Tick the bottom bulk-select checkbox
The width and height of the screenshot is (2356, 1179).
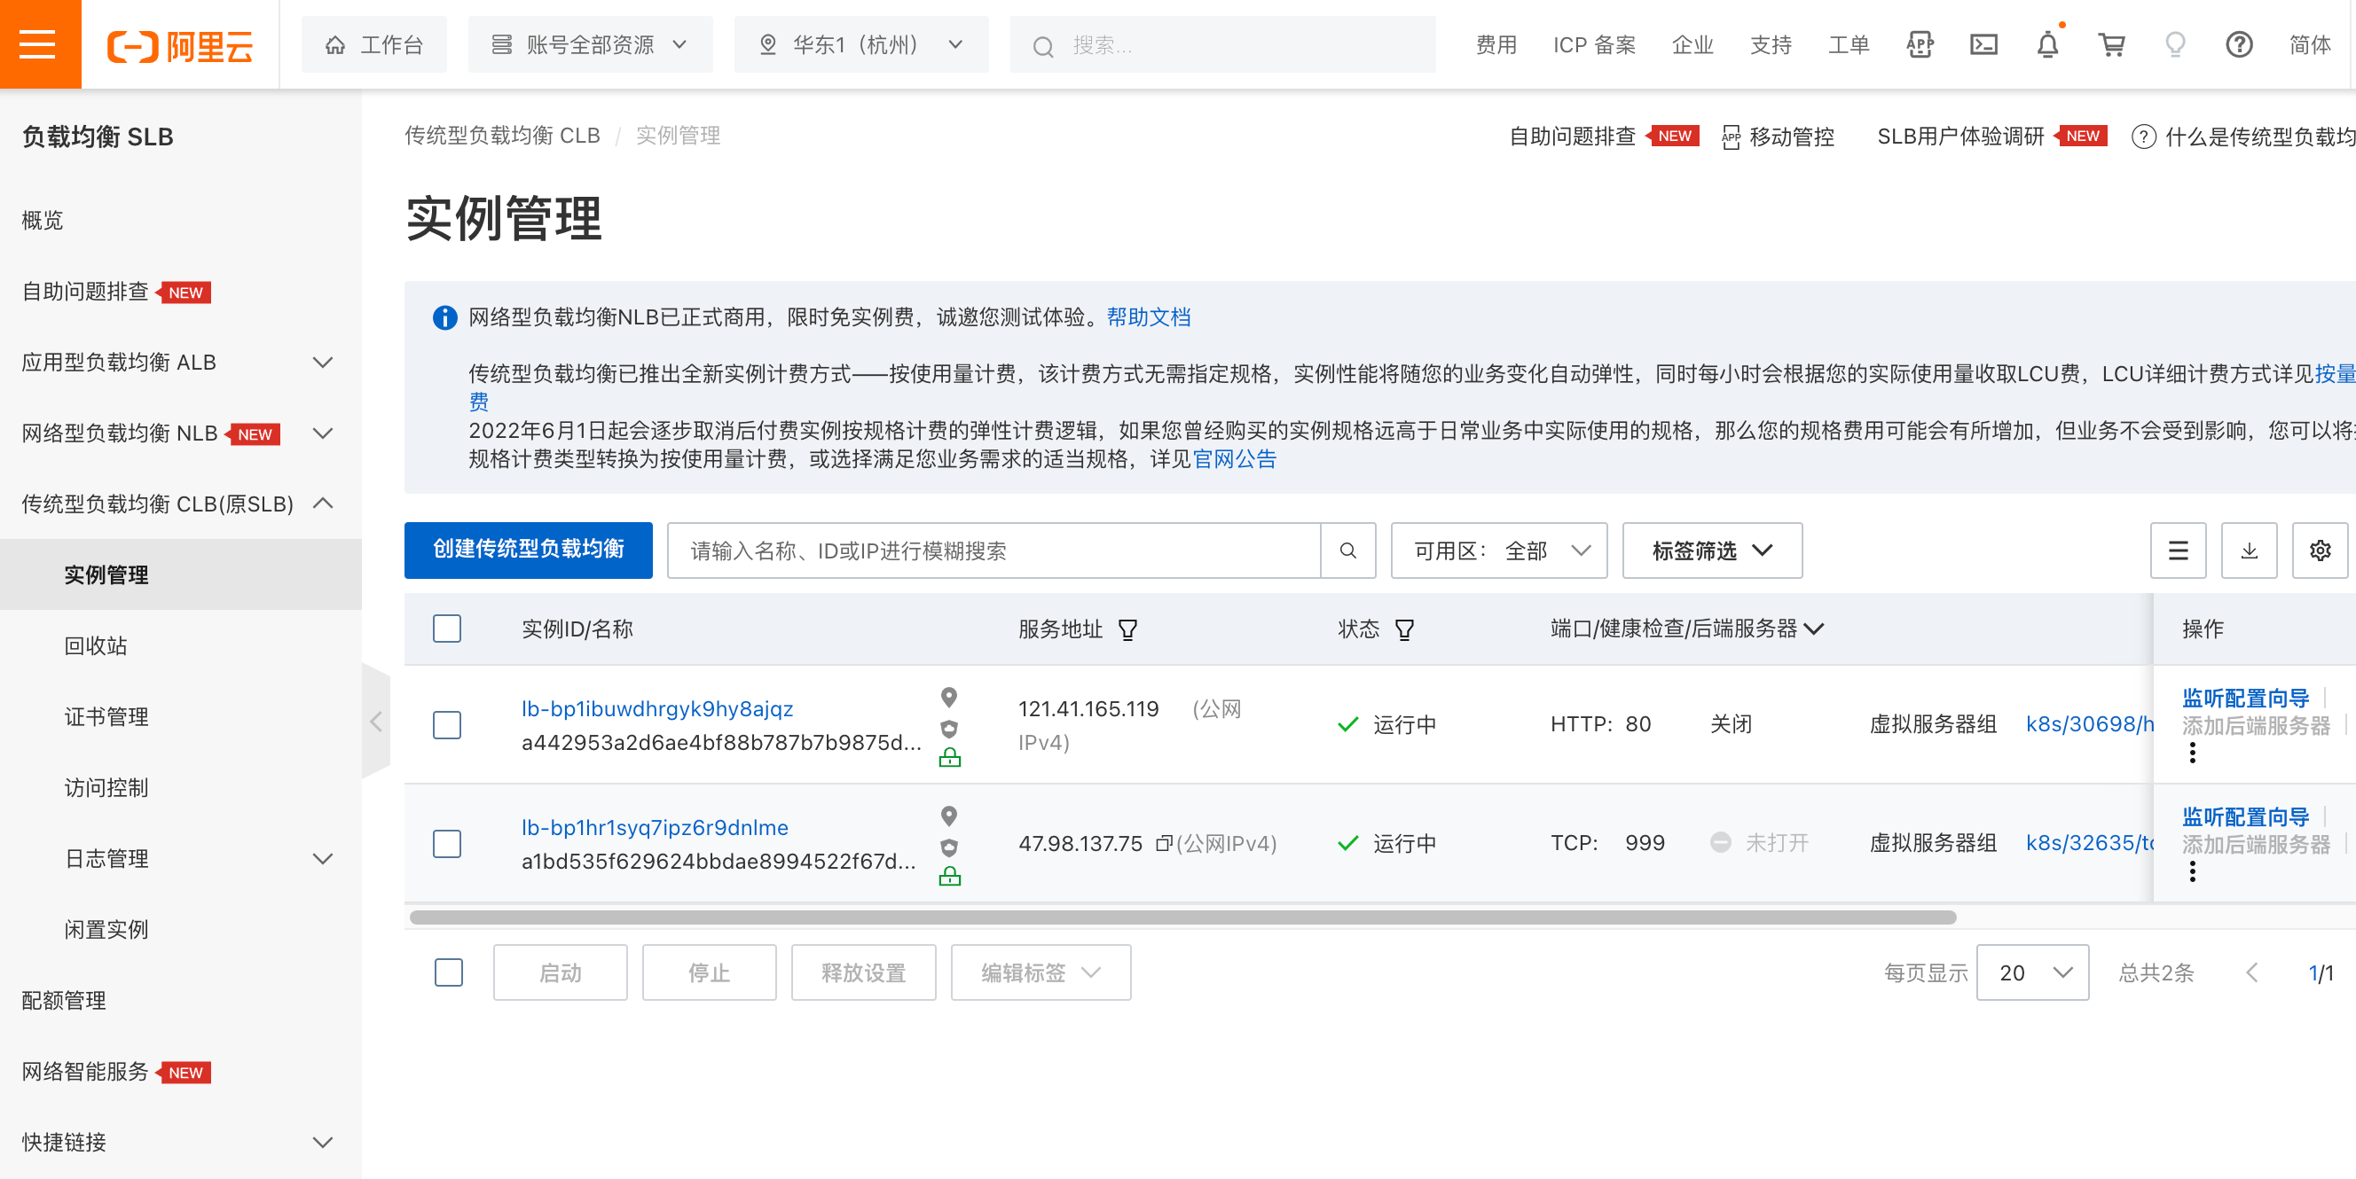point(449,972)
